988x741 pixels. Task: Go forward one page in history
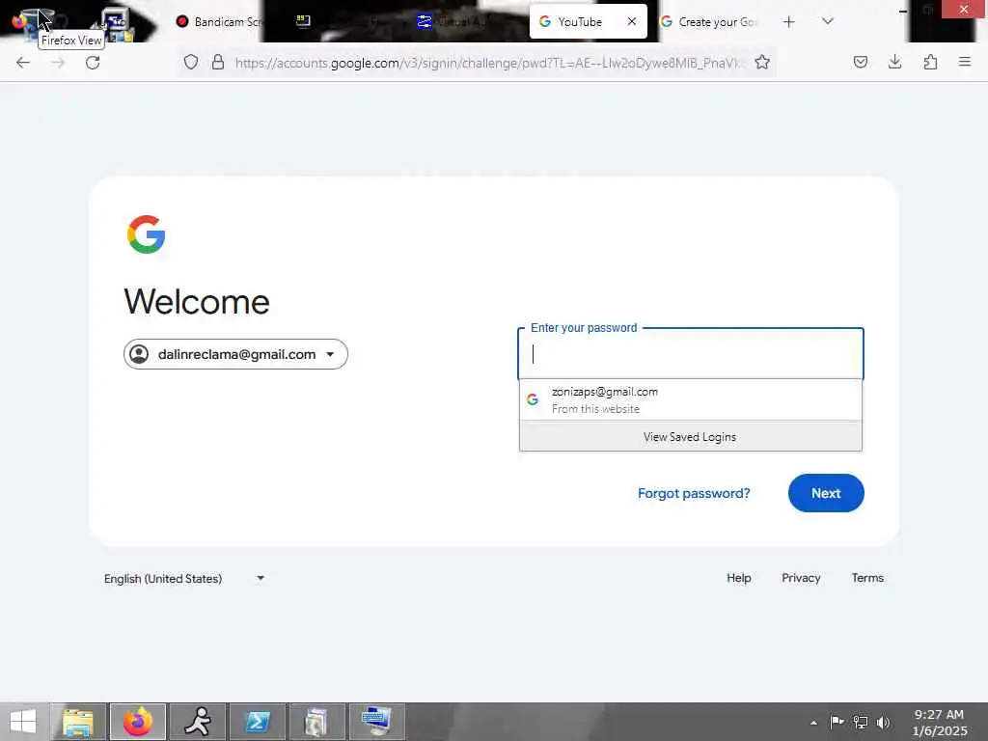pyautogui.click(x=58, y=63)
